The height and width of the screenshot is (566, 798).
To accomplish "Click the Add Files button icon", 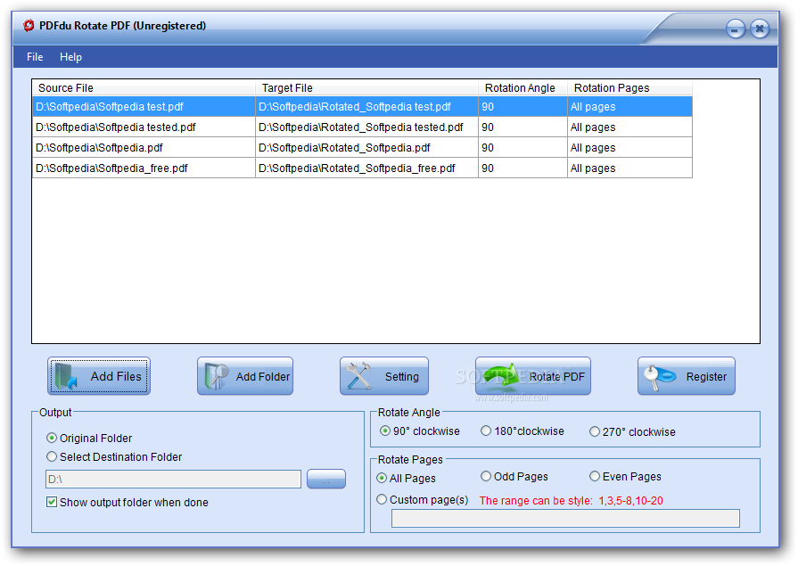I will [x=66, y=376].
